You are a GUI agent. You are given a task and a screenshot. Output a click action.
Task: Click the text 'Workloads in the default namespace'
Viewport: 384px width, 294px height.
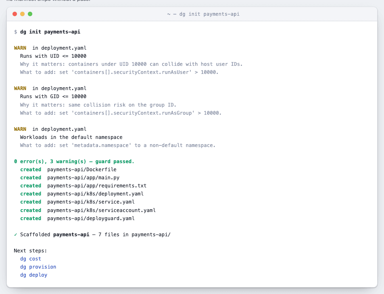click(x=71, y=137)
